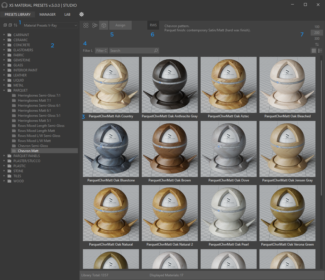Collapse the PARQUET category
This screenshot has height=280, width=325.
click(x=4, y=90)
